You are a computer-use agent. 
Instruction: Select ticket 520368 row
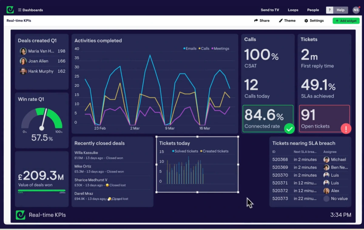point(310,159)
